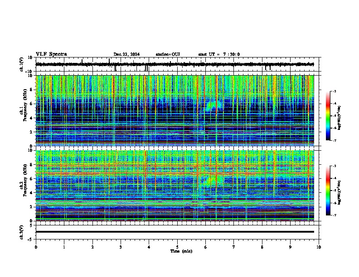359x277 pixels.
Task: Click the "ch.3(V)" axis label
Action: (x=22, y=232)
